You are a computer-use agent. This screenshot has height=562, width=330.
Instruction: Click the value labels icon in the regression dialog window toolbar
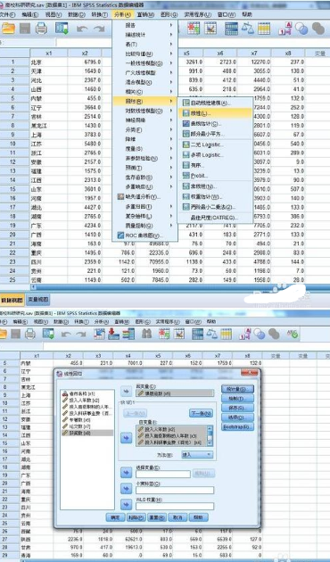click(x=245, y=334)
